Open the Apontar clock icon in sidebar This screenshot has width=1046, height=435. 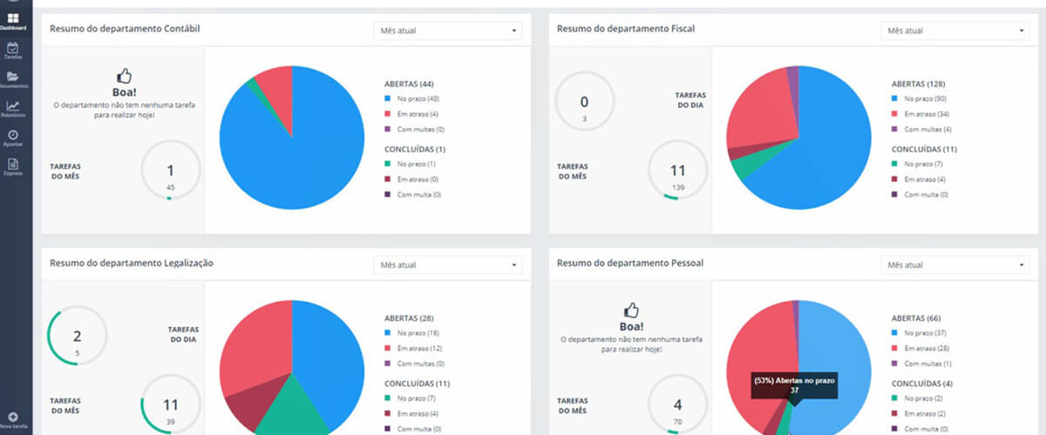(x=13, y=135)
